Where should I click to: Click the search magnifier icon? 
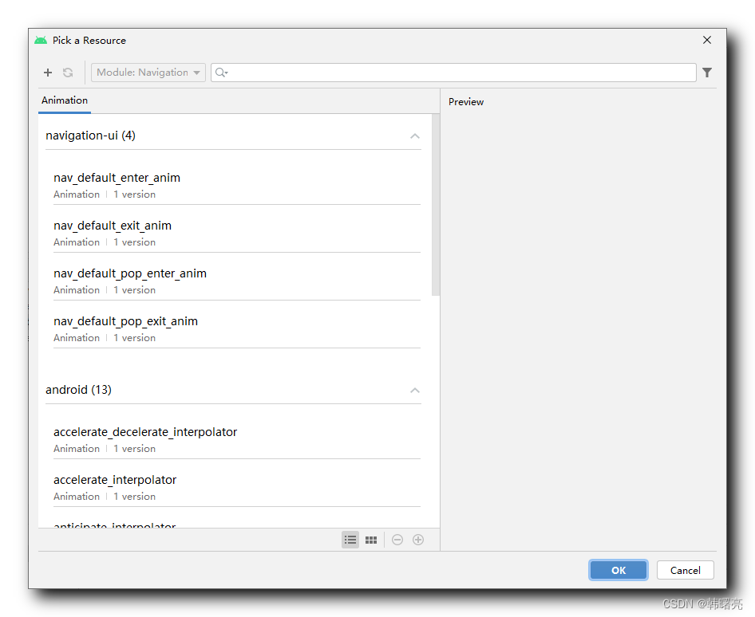(221, 73)
